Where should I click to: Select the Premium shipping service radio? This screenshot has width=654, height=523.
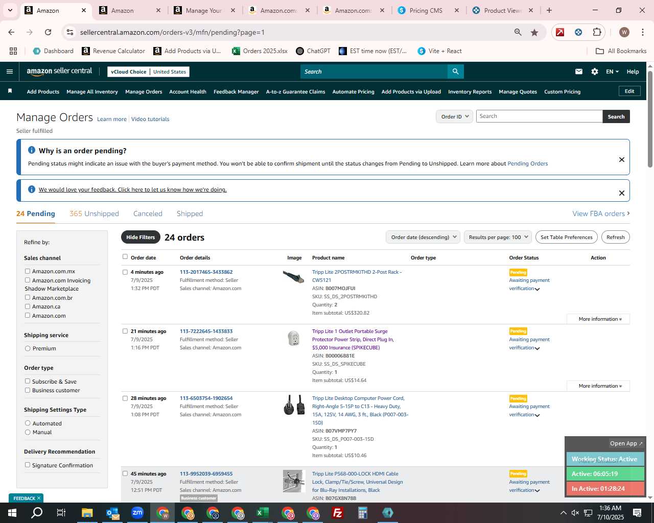tap(28, 348)
